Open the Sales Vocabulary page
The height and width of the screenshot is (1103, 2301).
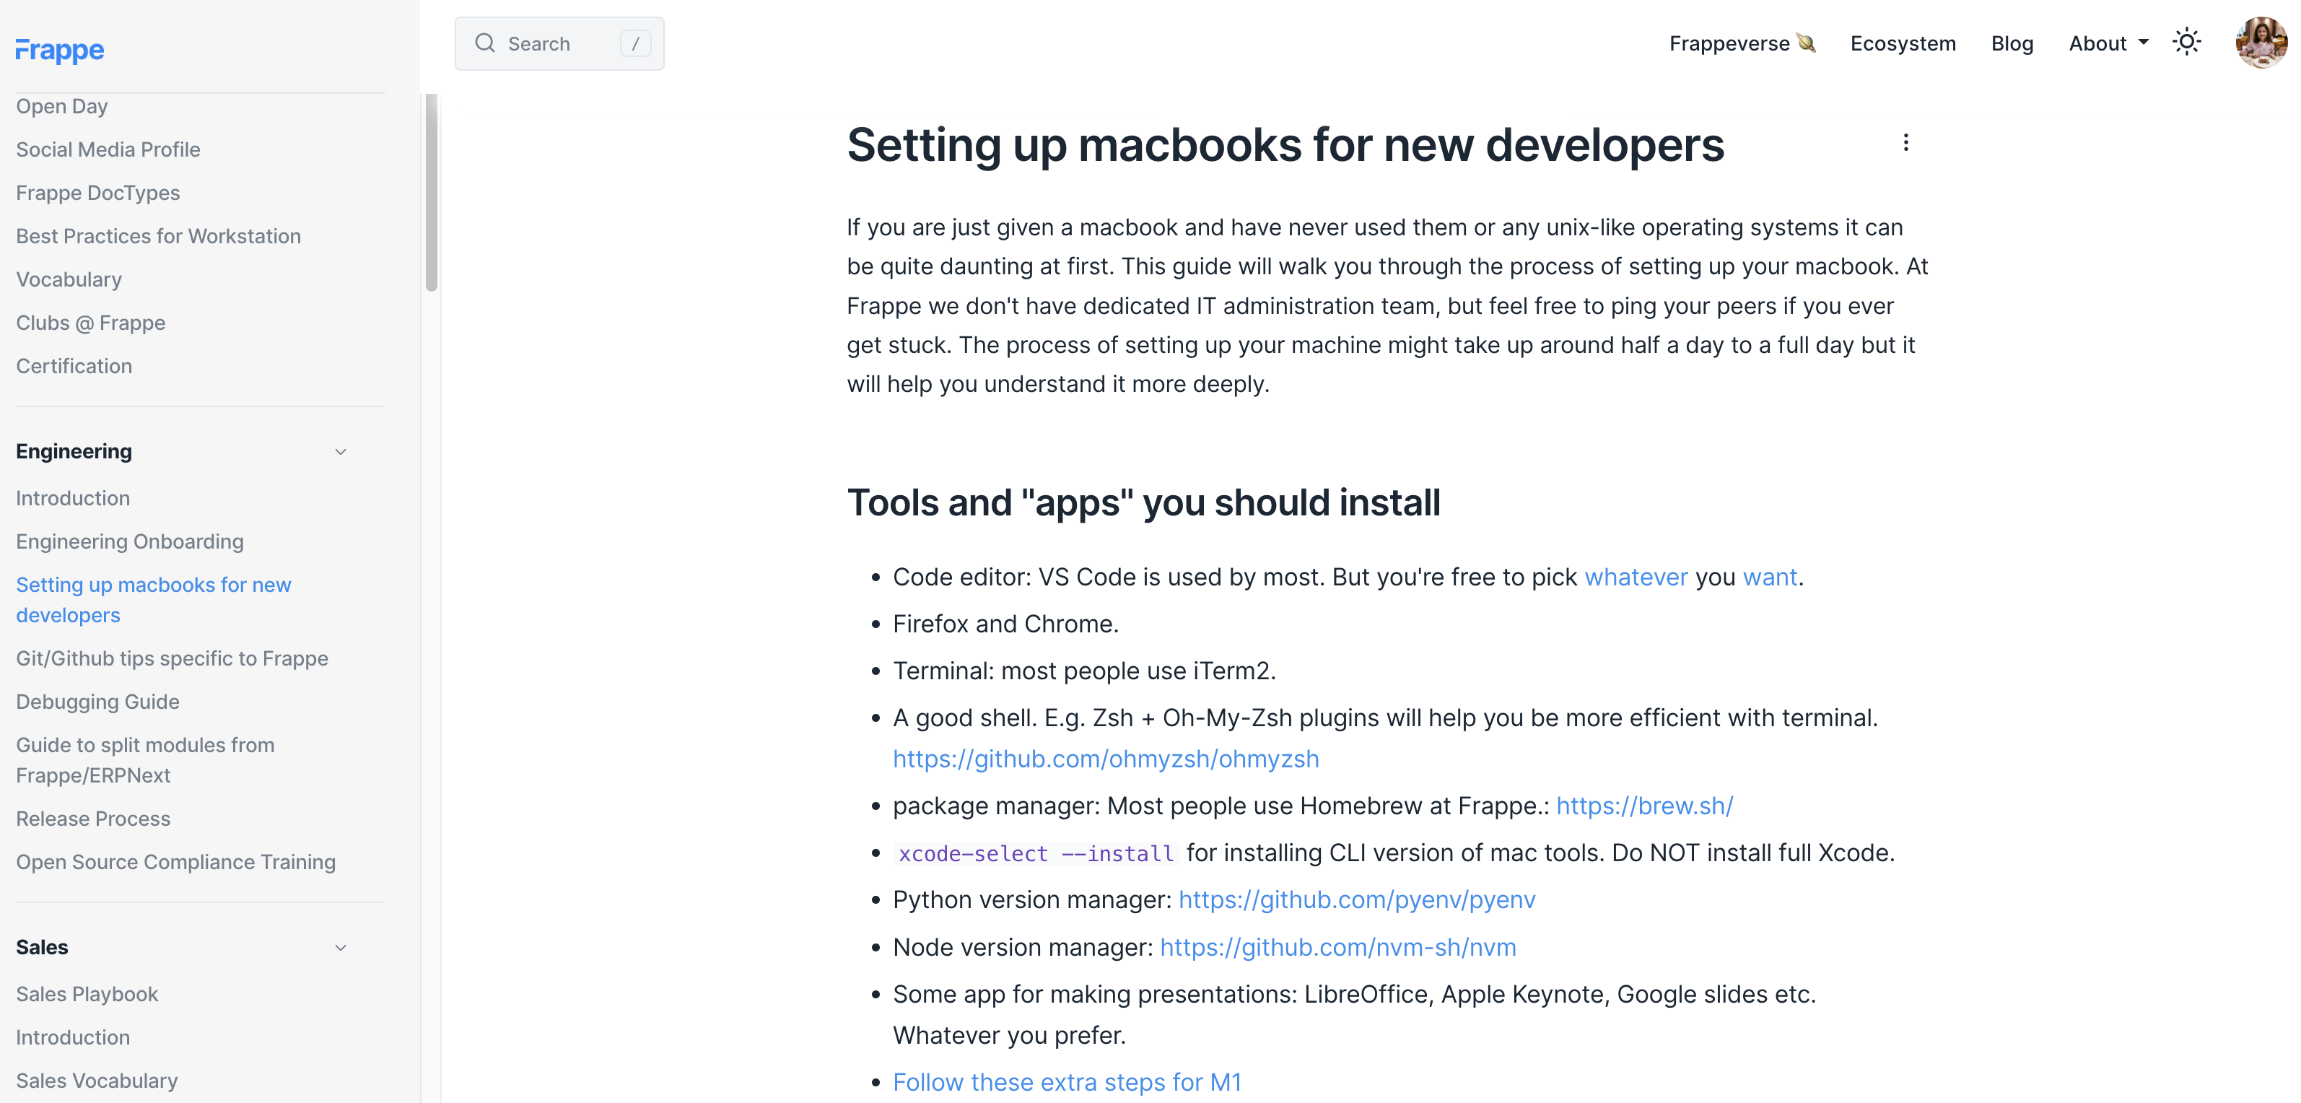tap(97, 1081)
